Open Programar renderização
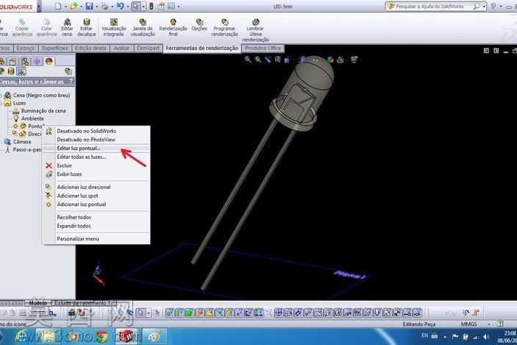This screenshot has width=517, height=345. pos(225,27)
